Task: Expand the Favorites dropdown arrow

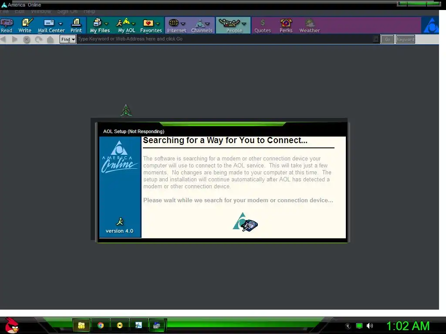Action: [158, 24]
